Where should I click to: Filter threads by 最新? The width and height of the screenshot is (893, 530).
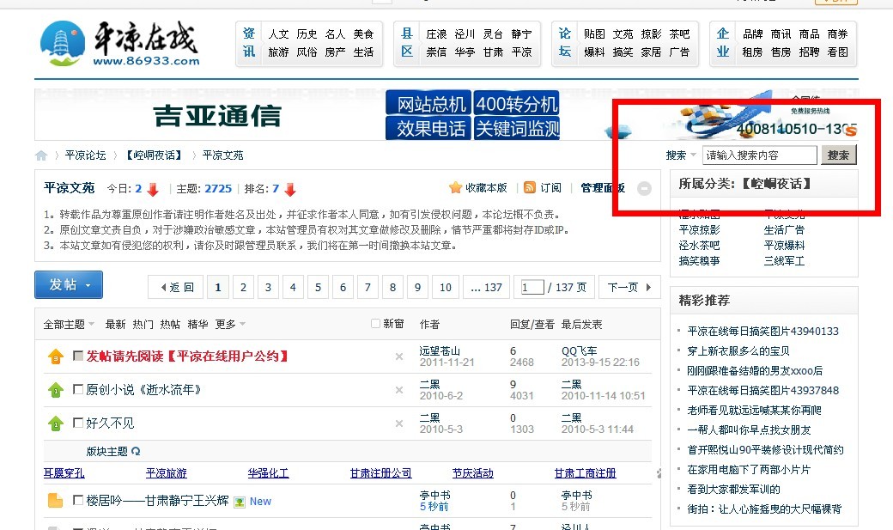tap(115, 324)
